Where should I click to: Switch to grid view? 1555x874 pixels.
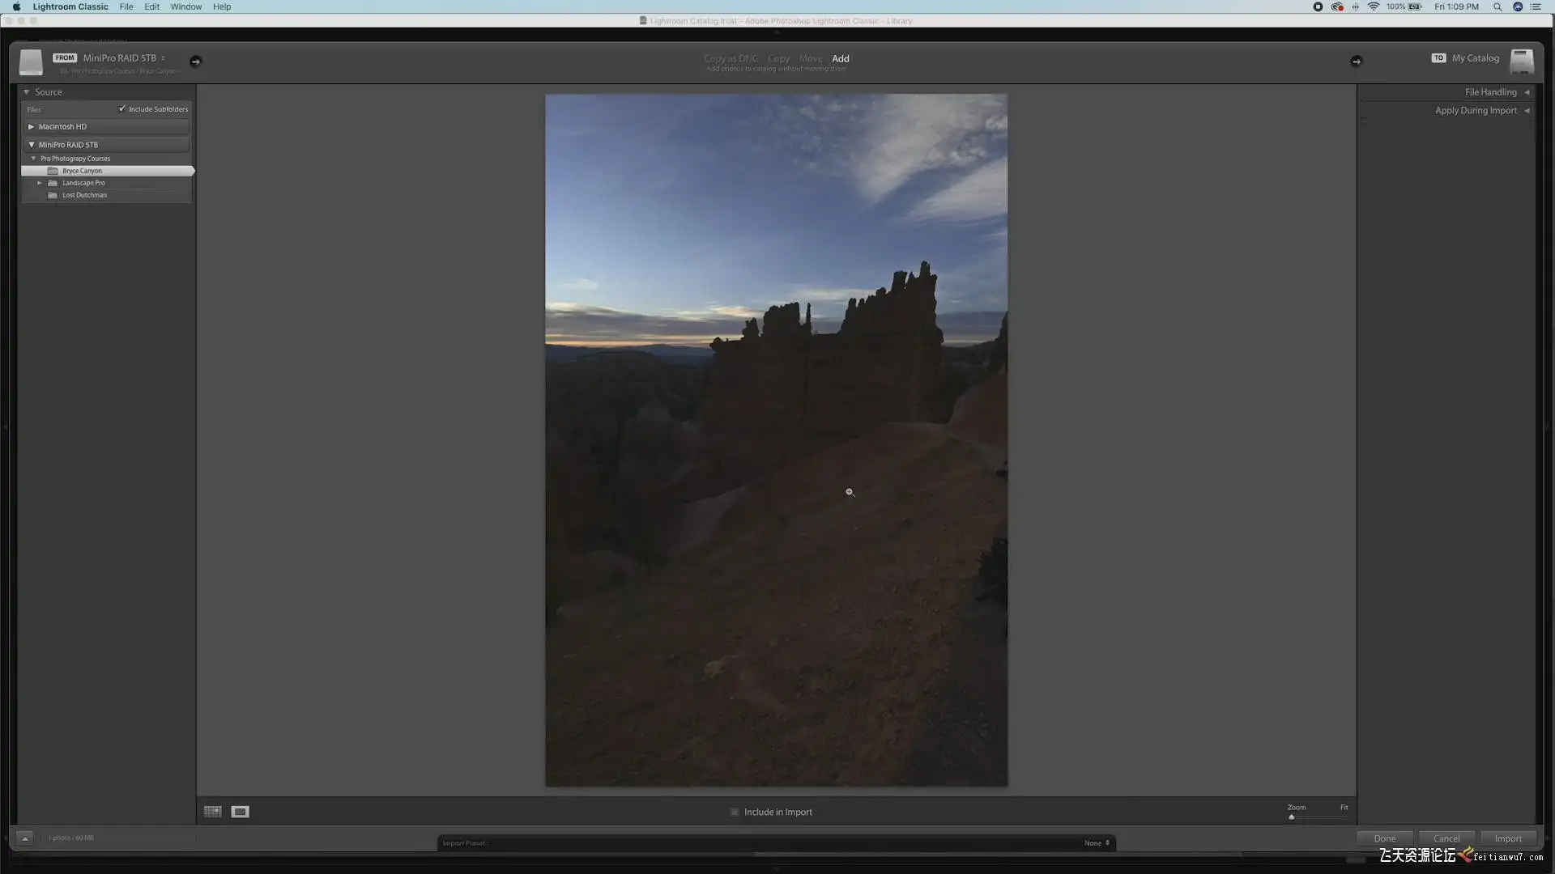pyautogui.click(x=213, y=812)
